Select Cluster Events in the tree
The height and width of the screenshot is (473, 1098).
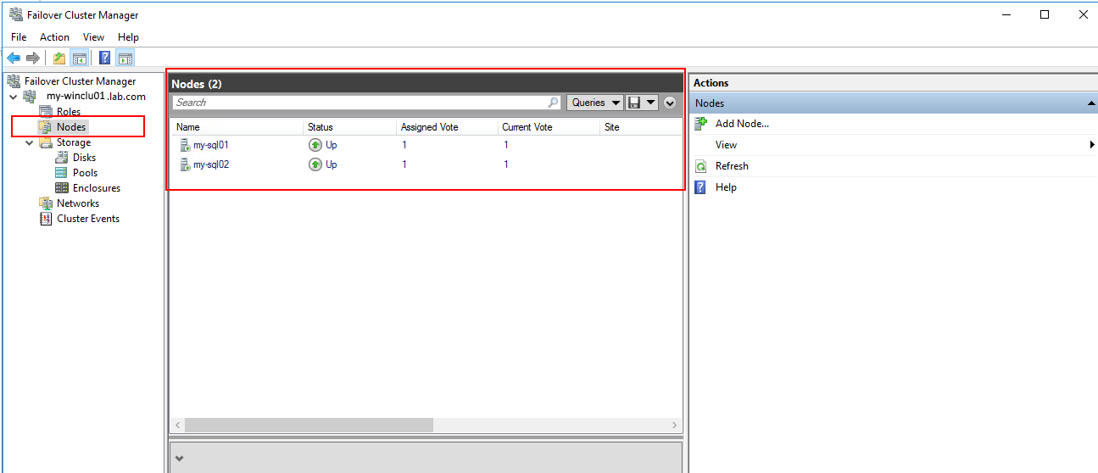click(88, 219)
